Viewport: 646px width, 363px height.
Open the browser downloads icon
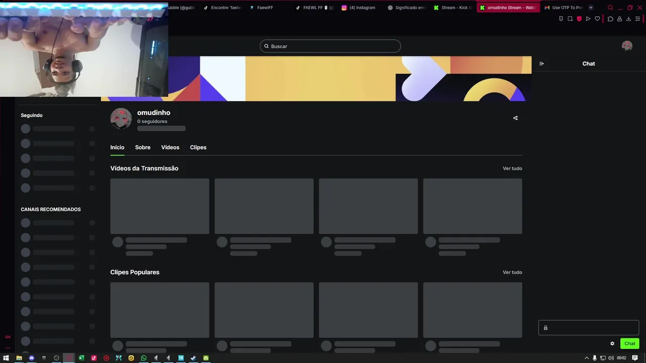click(x=628, y=19)
